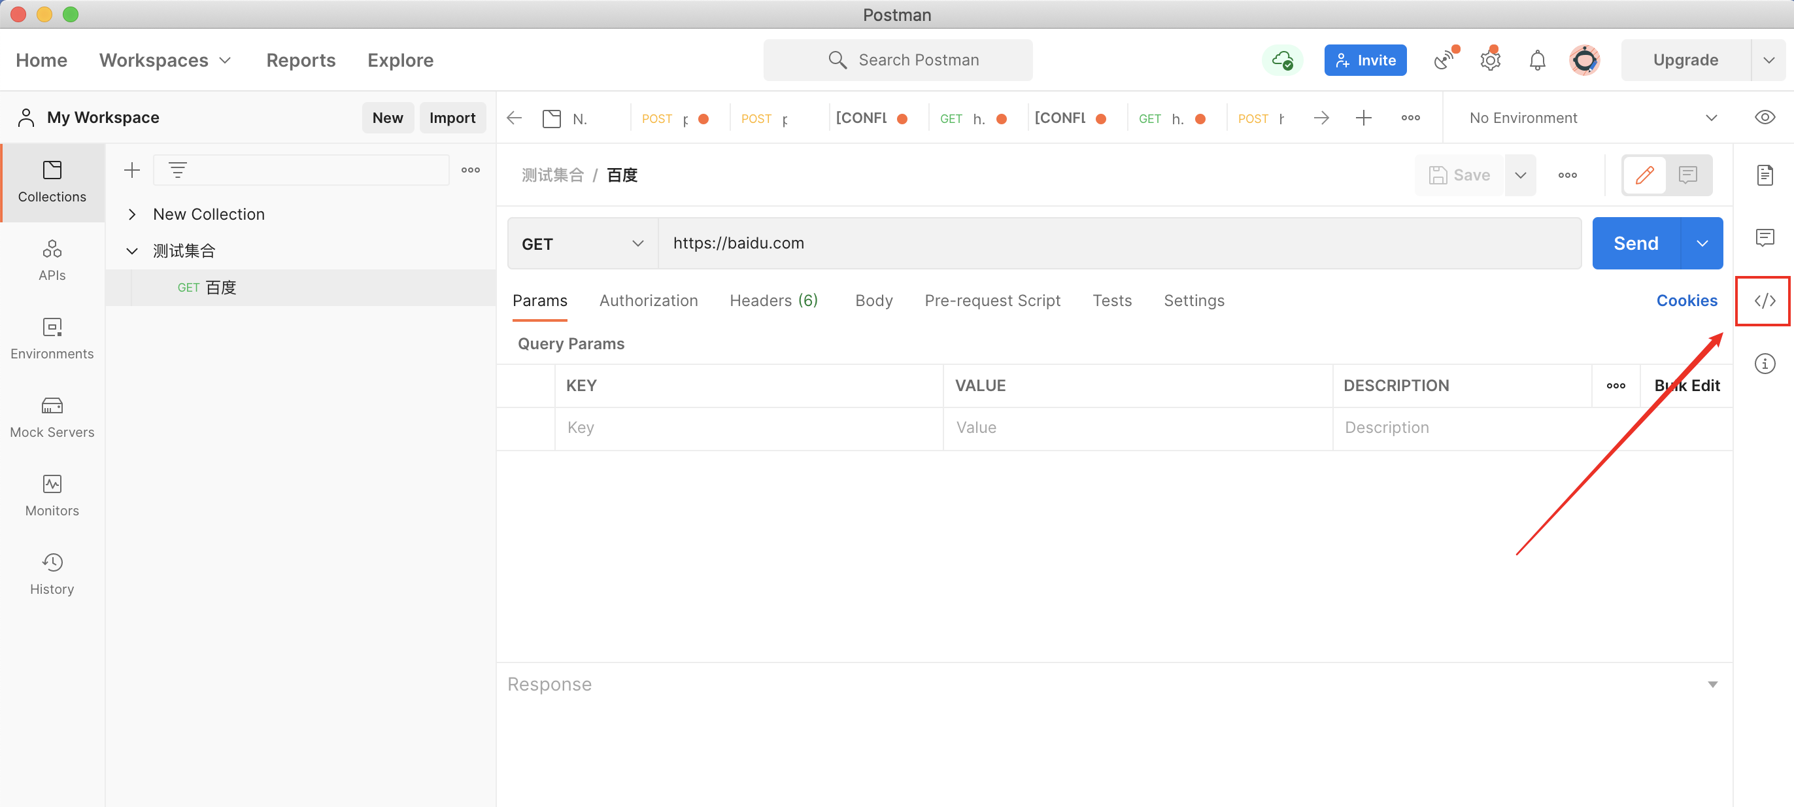
Task: Click the notifications bell icon
Action: pos(1537,61)
